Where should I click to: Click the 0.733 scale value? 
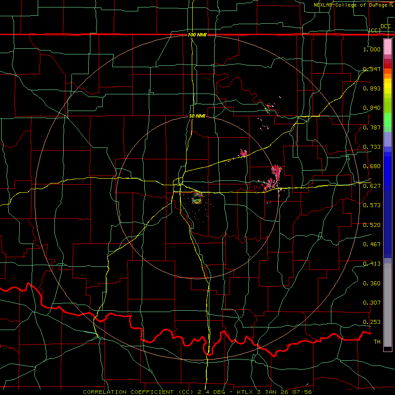coord(372,147)
